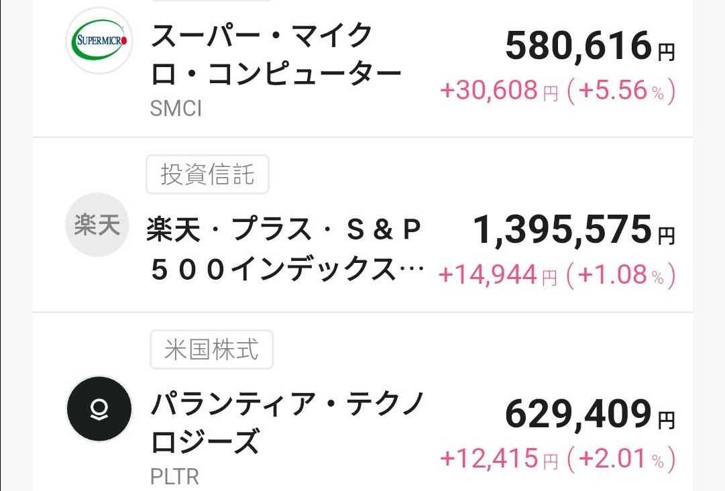Screen dimensions: 725x491
Task: Click the 1,395,575円 fund valuation
Action: pyautogui.click(x=574, y=230)
